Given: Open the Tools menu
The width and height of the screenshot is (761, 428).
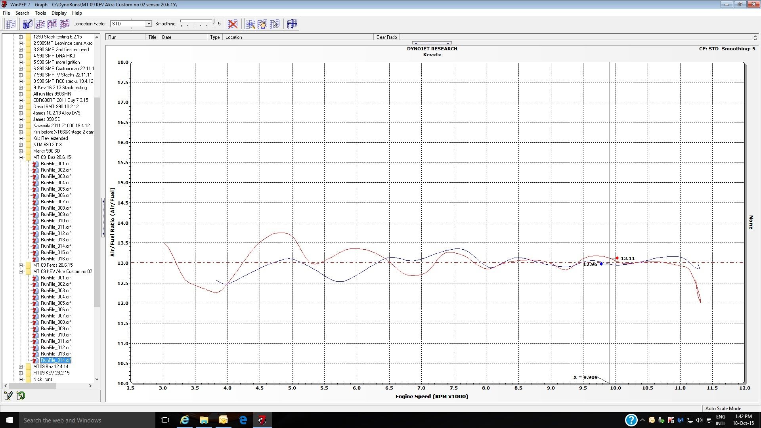Looking at the screenshot, I should coord(40,13).
